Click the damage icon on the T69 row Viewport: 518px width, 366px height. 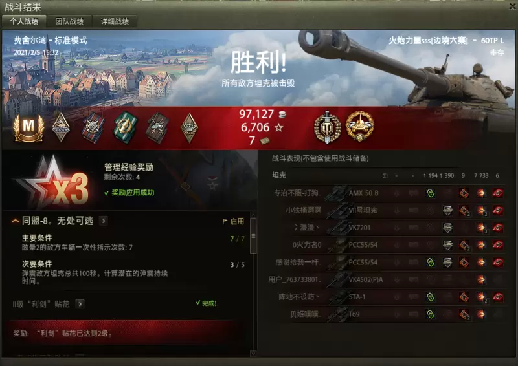pyautogui.click(x=480, y=314)
